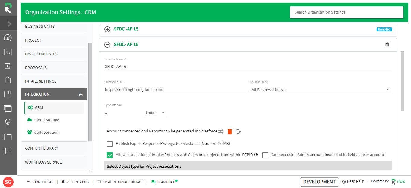Open the WORKFLOW SERVICE settings section
Screen dimensions: 411x188
click(x=54, y=162)
